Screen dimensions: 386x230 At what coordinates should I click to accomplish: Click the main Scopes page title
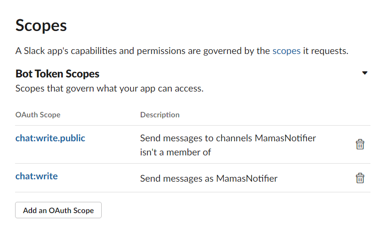coord(41,25)
